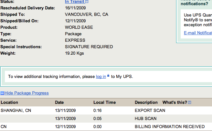Click the Description column header
The height and width of the screenshot is (131, 212).
pyautogui.click(x=146, y=103)
